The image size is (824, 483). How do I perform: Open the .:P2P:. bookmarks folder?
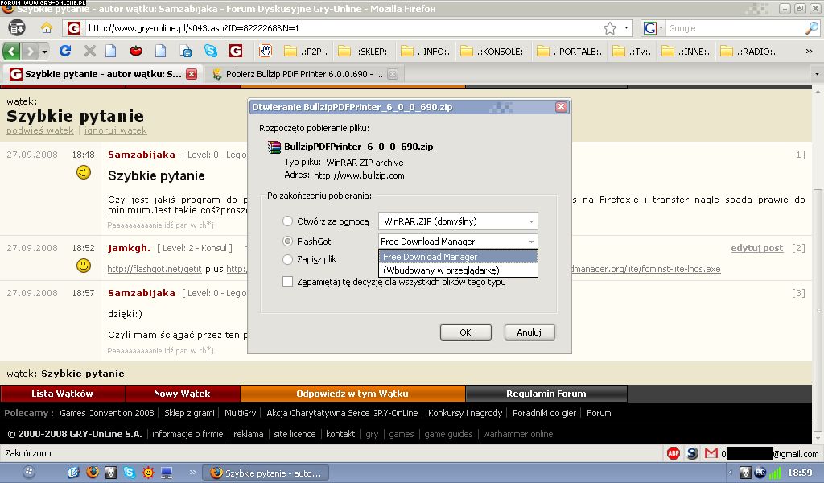[x=305, y=51]
